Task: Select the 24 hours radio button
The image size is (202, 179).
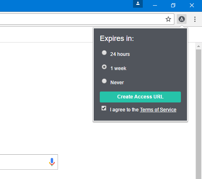Action: click(104, 53)
